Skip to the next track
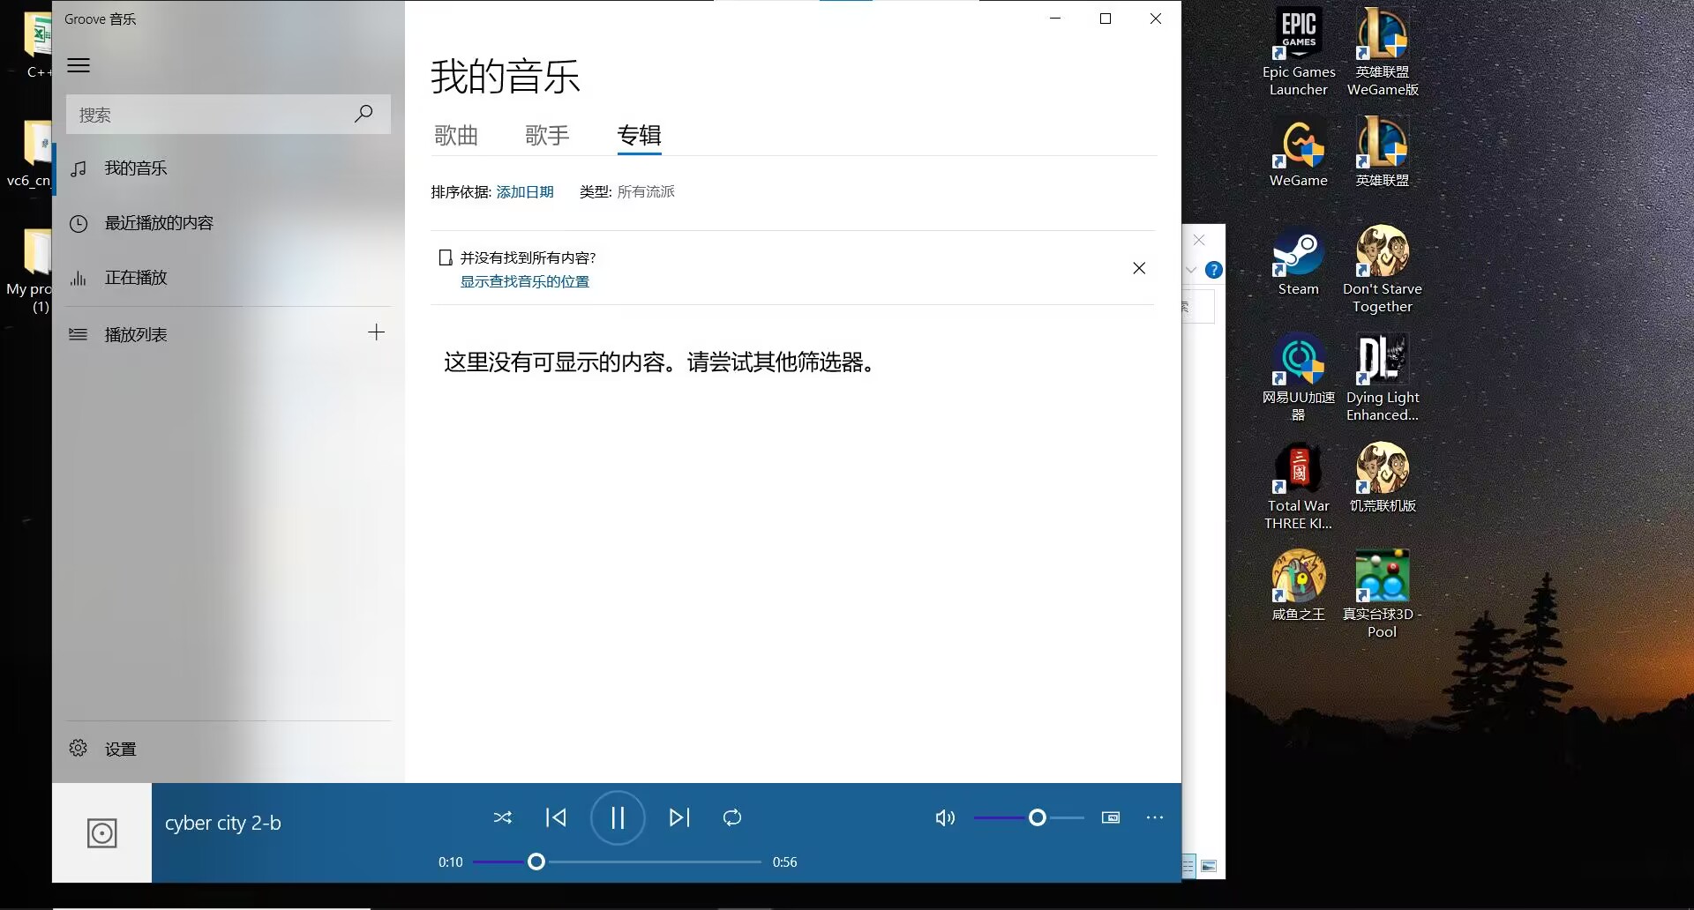The image size is (1694, 910). (x=678, y=817)
